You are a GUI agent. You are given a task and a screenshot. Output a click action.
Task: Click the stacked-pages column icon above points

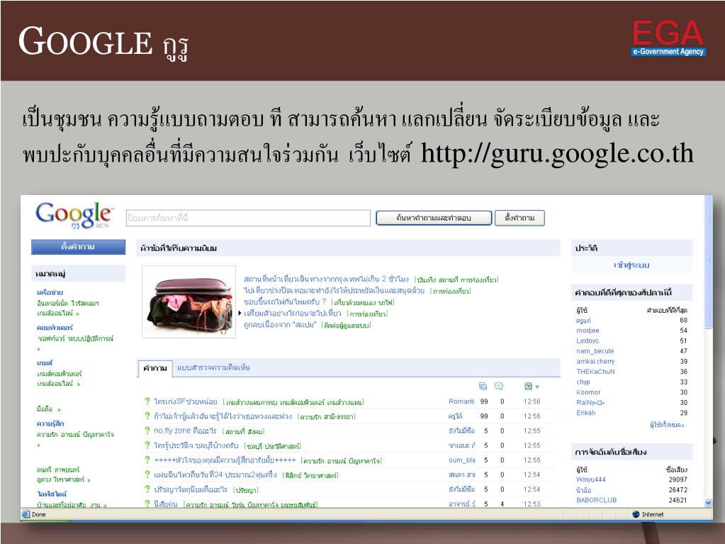(483, 386)
